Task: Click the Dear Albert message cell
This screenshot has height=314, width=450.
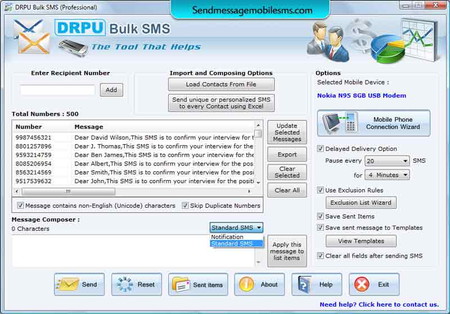Action: (x=164, y=164)
